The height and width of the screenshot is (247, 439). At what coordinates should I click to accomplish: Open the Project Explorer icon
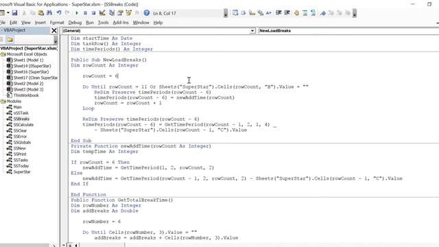[112, 13]
